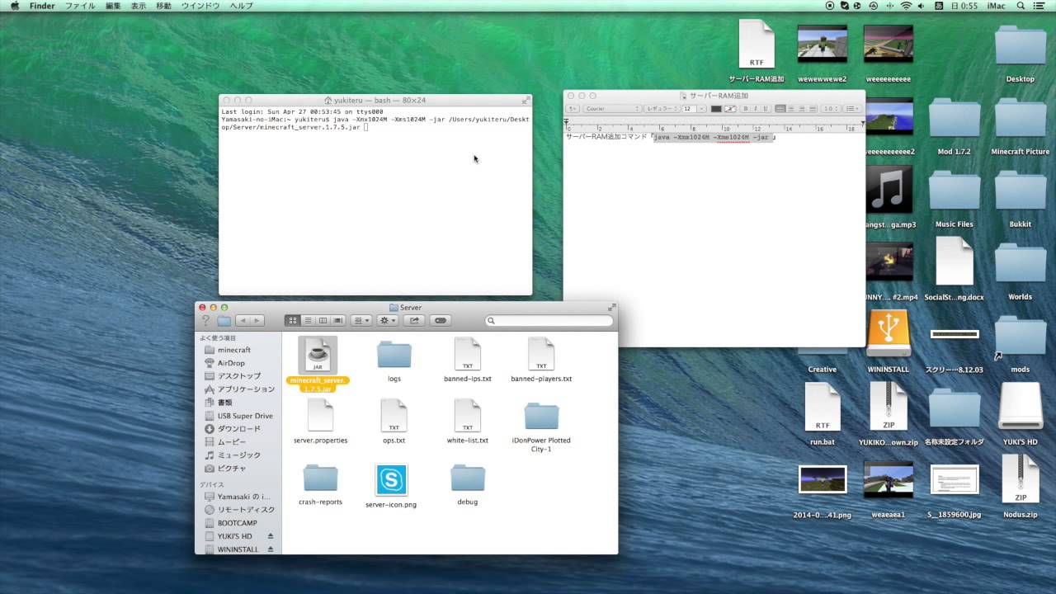
Task: Open the 表示 menu
Action: tap(139, 6)
